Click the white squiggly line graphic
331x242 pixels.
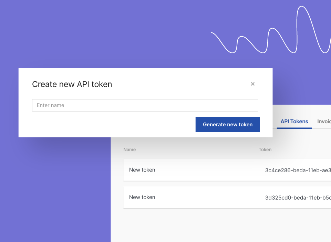271,30
